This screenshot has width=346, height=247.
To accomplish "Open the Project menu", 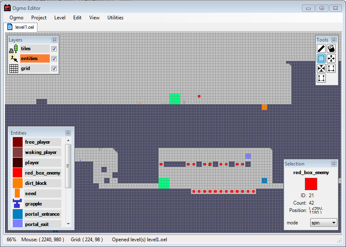I will 39,18.
